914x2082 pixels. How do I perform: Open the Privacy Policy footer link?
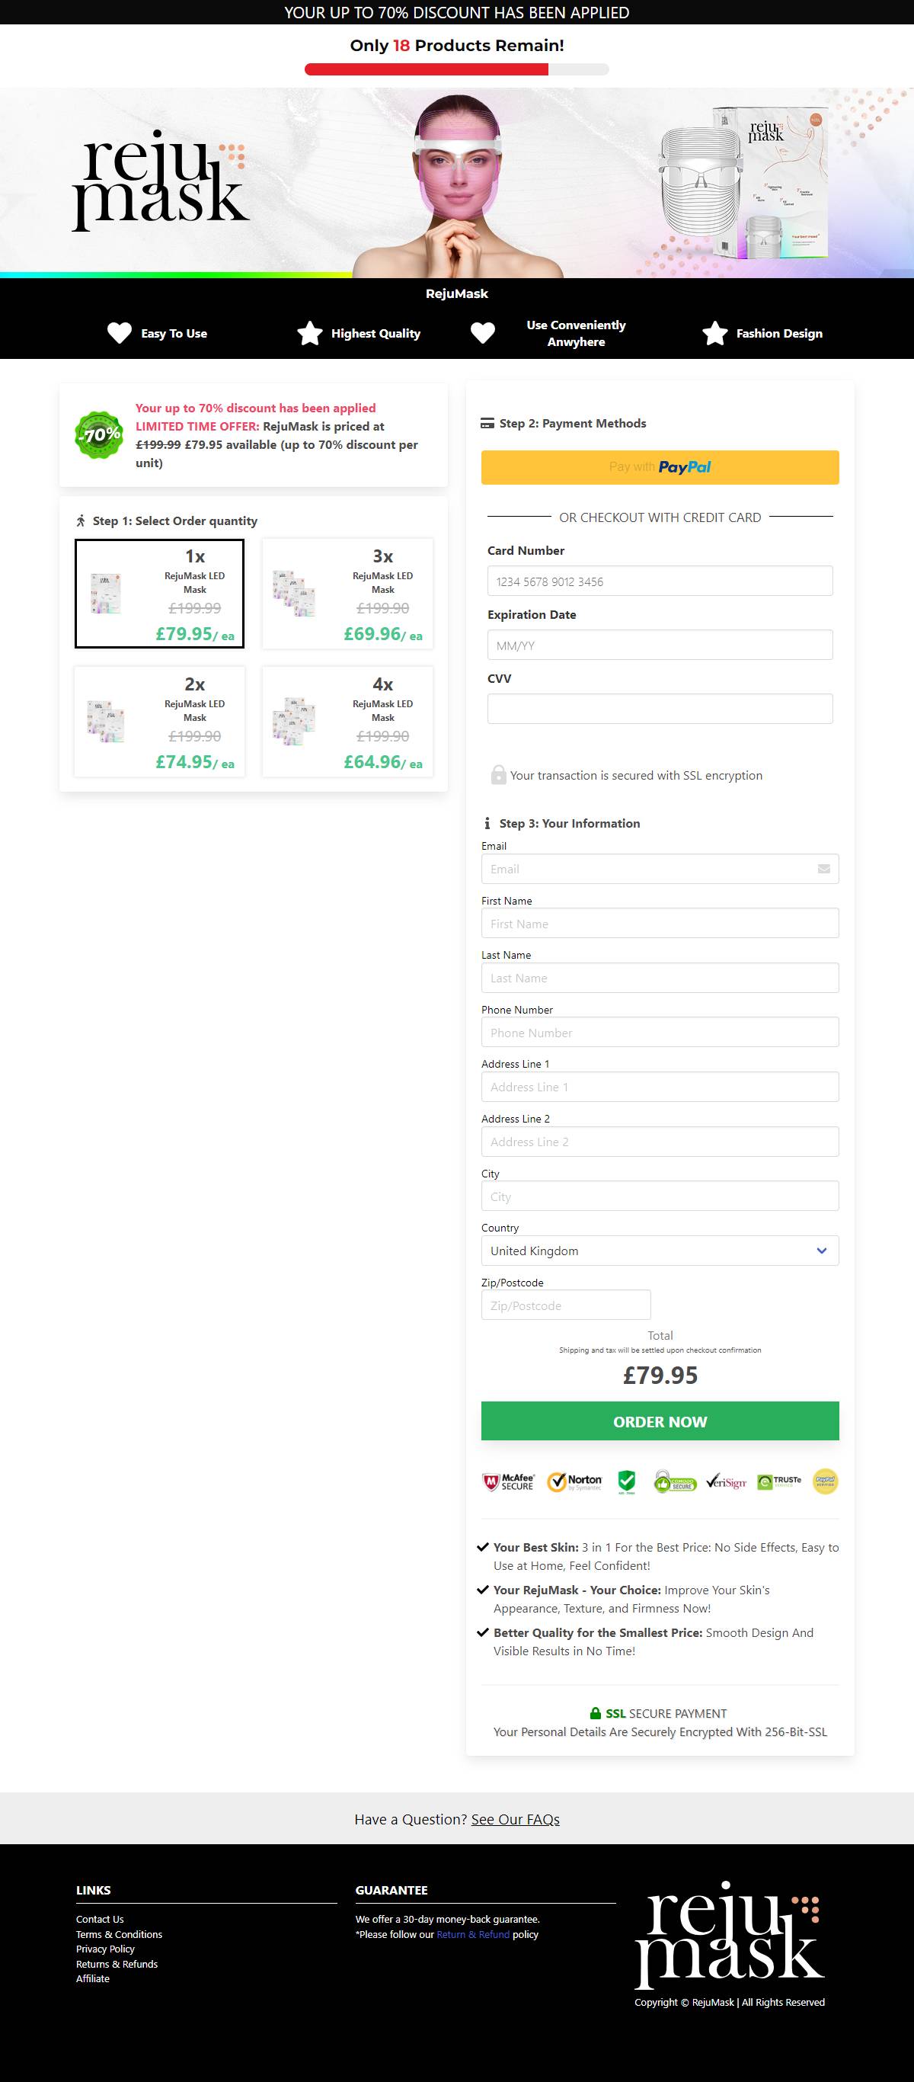tap(105, 1949)
